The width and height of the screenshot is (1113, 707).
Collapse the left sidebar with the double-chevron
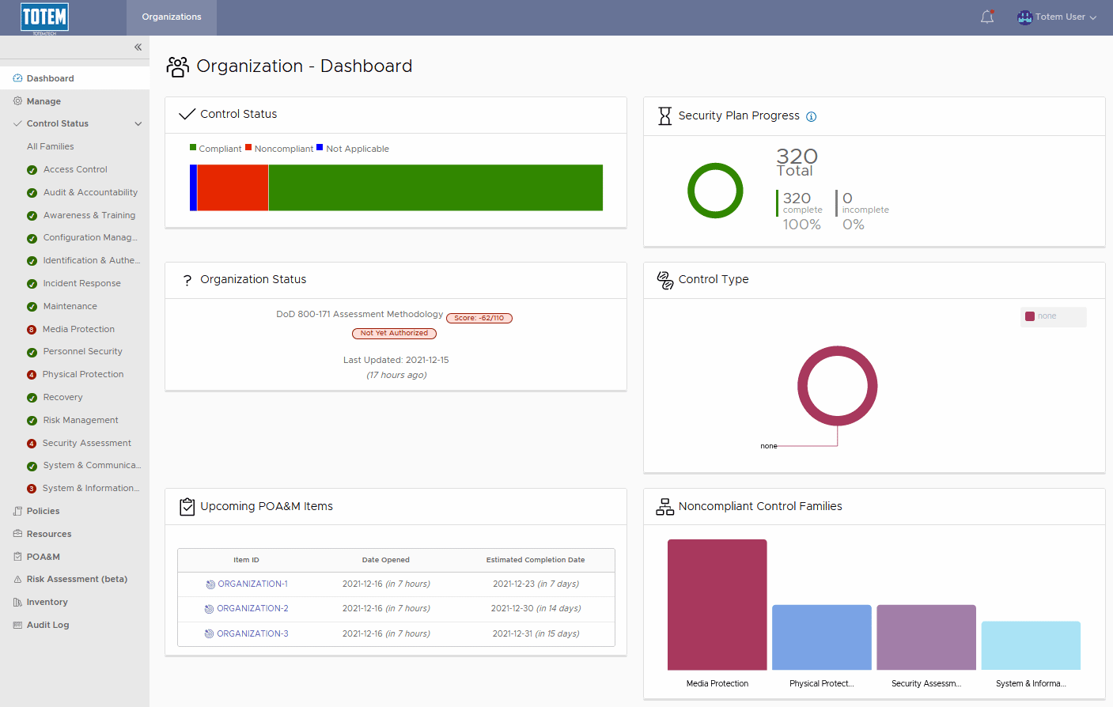coord(138,47)
